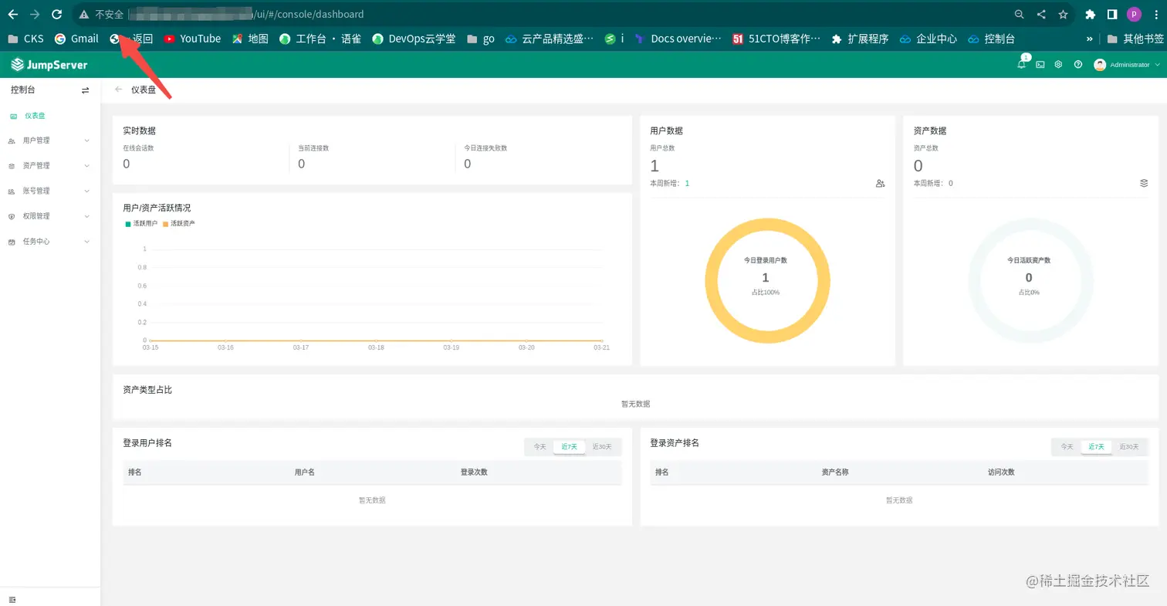Click the not-secure warning icon in address bar
Viewport: 1167px width, 606px height.
pos(84,14)
